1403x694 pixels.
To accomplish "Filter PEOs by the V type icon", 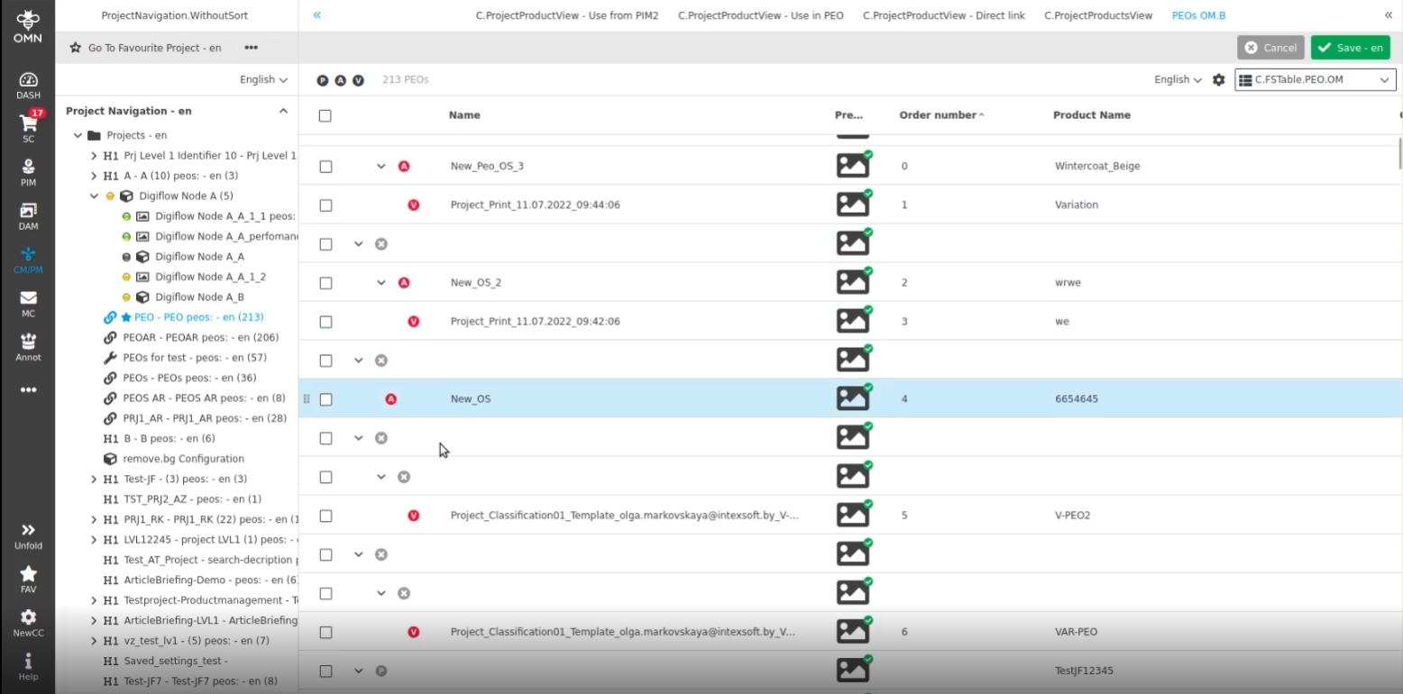I will (358, 80).
